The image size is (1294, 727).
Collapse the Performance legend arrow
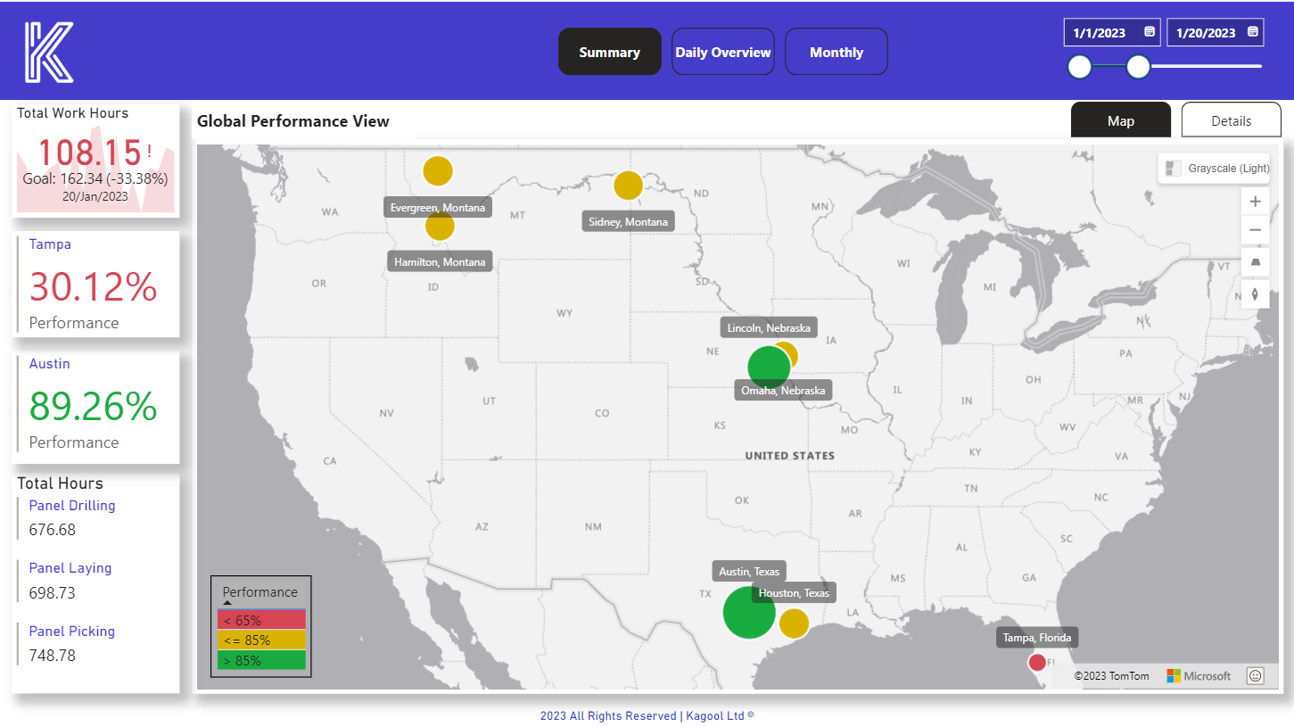227,603
